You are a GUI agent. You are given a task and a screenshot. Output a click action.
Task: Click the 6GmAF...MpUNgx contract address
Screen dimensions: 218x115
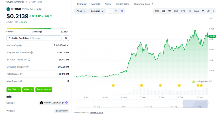click(x=52, y=103)
